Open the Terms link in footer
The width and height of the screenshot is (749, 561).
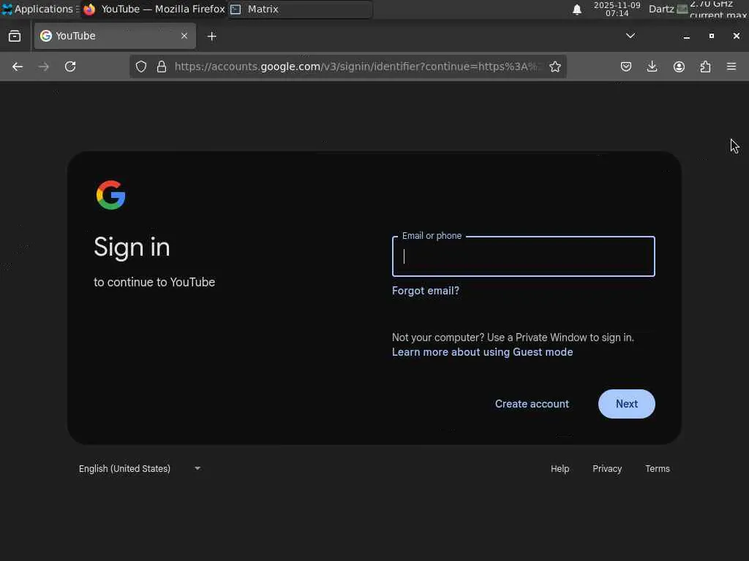(x=658, y=468)
